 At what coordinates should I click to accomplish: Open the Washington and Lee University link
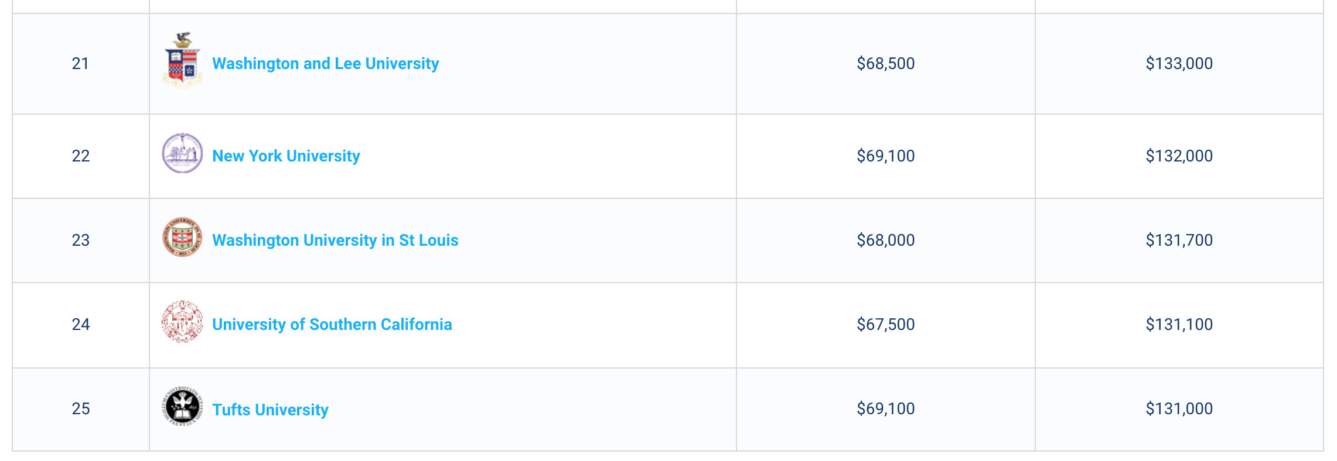(325, 63)
